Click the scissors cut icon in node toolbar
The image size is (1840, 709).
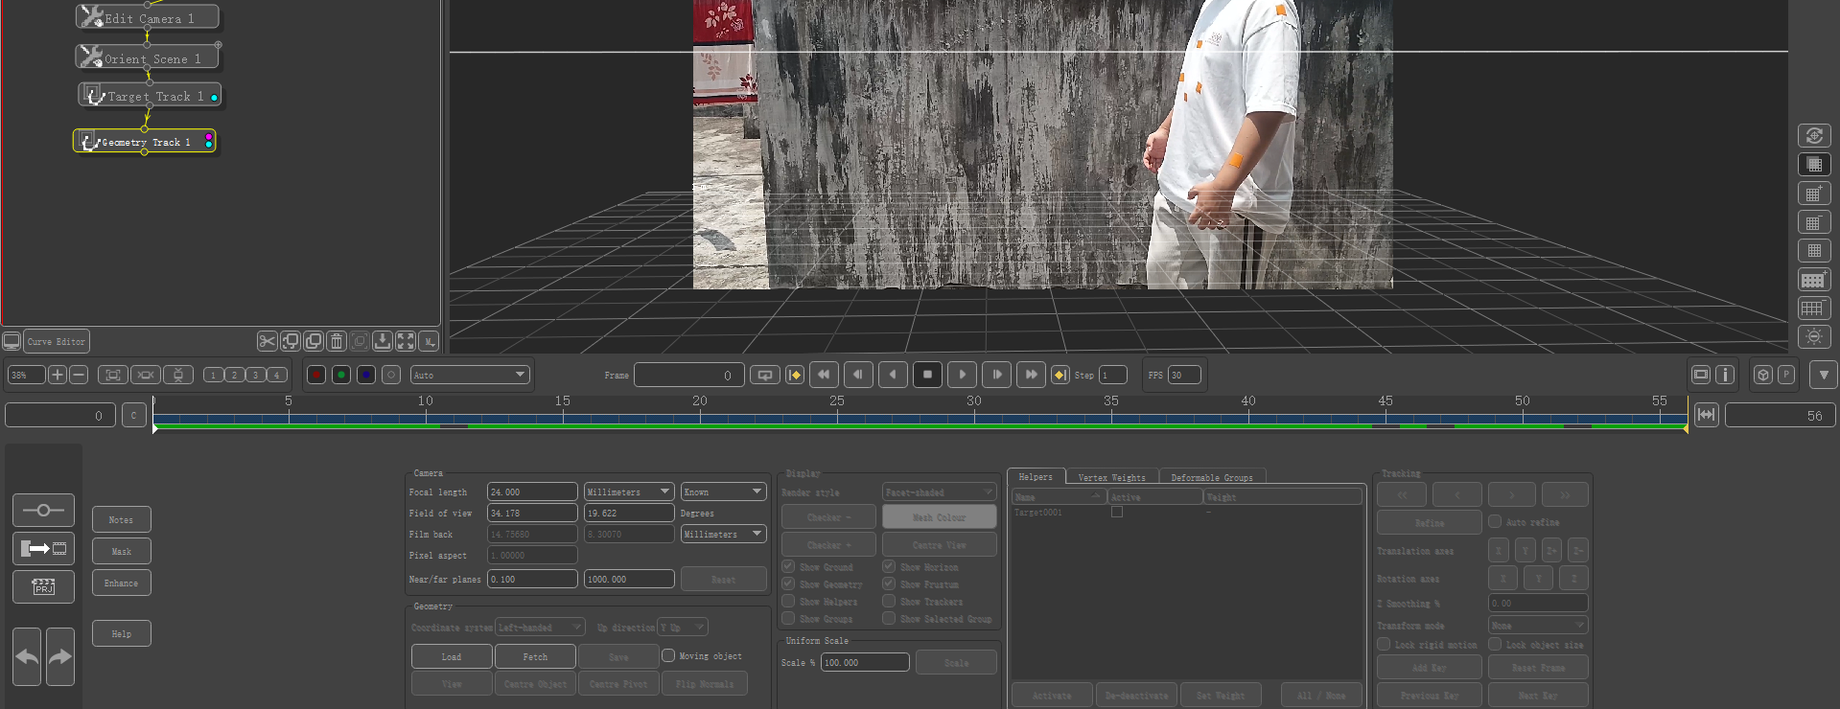[267, 341]
